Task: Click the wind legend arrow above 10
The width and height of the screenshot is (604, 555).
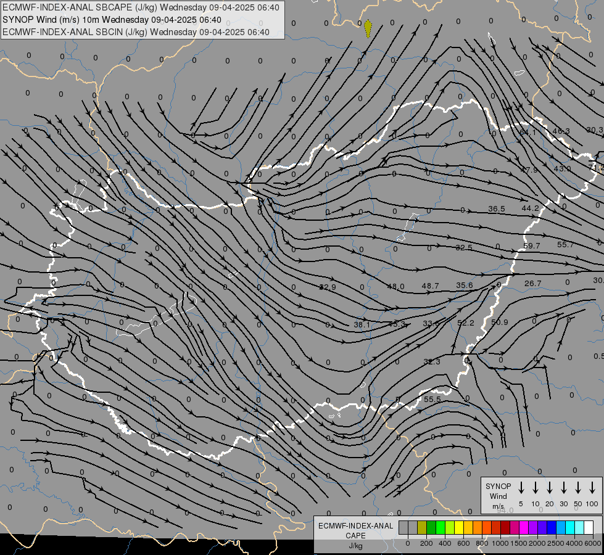Action: (536, 488)
